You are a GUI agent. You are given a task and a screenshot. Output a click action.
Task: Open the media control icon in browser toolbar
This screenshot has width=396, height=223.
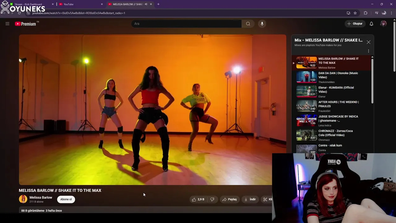tap(377, 13)
